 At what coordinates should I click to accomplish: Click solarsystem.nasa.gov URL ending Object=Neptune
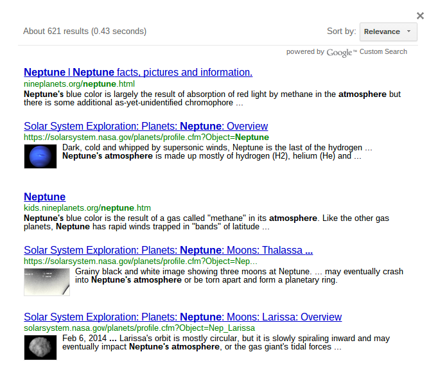[146, 137]
